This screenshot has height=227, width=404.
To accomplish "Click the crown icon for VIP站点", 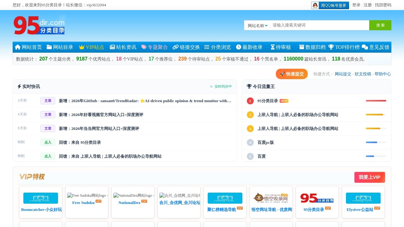I will (81, 47).
